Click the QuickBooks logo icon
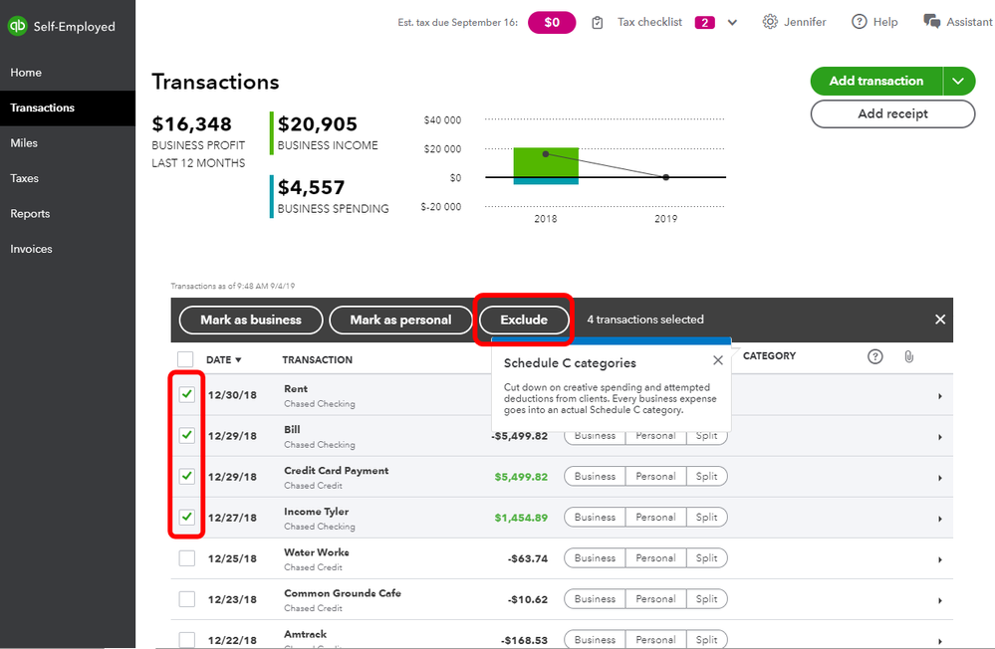This screenshot has width=995, height=649. [17, 27]
